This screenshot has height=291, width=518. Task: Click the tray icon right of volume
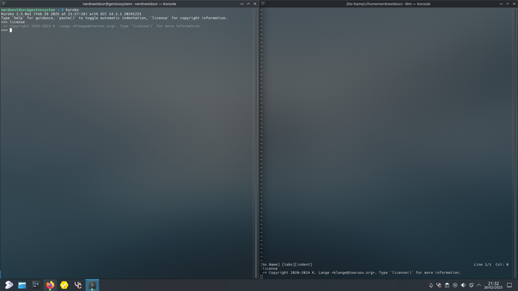pyautogui.click(x=471, y=285)
